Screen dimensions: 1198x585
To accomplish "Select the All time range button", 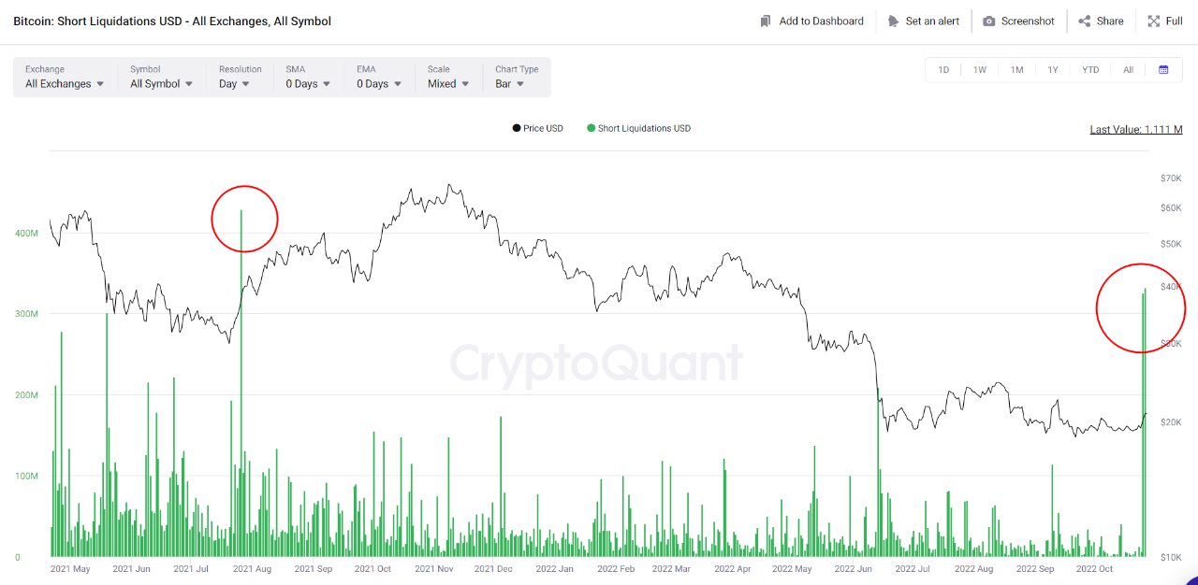I will click(1128, 69).
